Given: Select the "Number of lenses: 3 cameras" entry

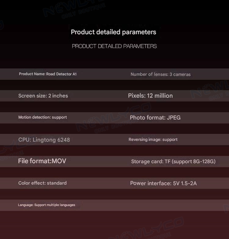Looking at the screenshot, I should [160, 74].
